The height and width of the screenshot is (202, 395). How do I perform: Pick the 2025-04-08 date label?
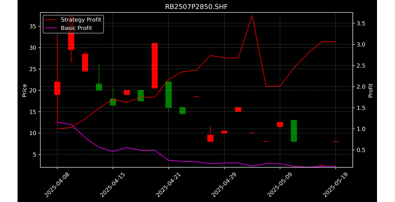click(x=56, y=184)
